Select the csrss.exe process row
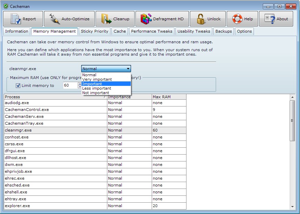The image size is (300, 214). click(95, 144)
